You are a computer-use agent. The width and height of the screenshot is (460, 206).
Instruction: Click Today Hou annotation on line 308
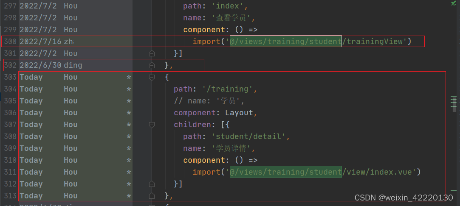pos(48,136)
